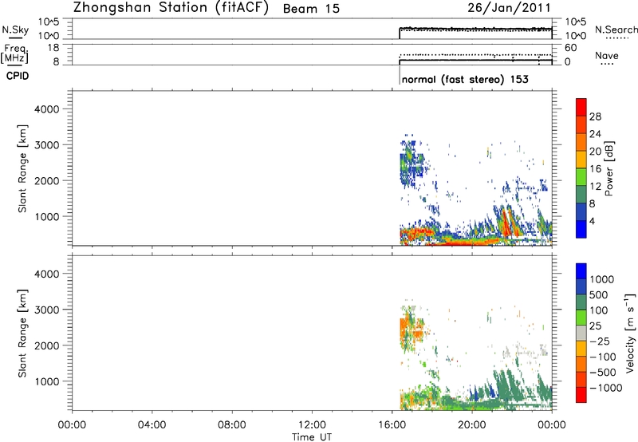Click the date 26/Jan/2011
This screenshot has width=638, height=442.
pos(509,8)
